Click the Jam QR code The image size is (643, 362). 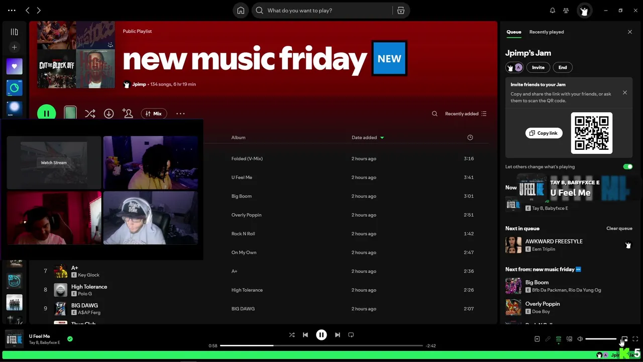coord(592,133)
